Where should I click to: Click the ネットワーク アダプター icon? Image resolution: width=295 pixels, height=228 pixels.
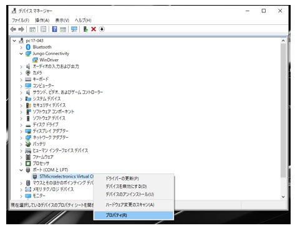tap(28, 138)
